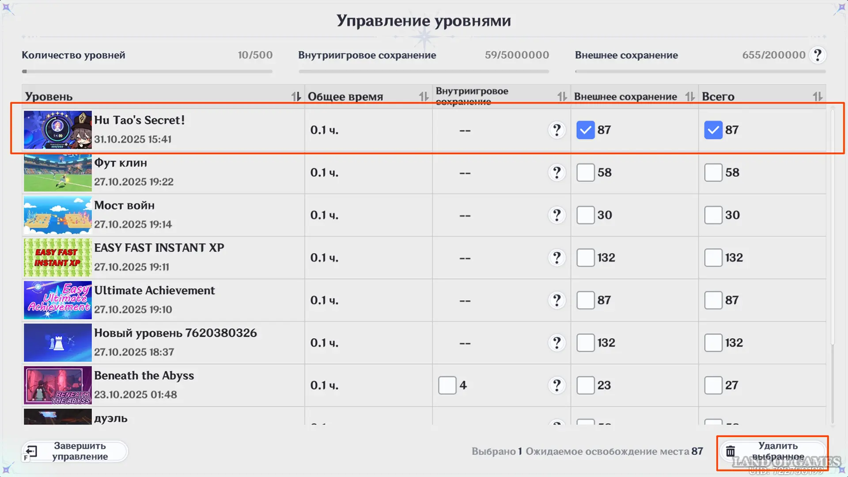The width and height of the screenshot is (848, 477).
Task: Click help icon in Ultimate Achievement row
Action: (557, 300)
